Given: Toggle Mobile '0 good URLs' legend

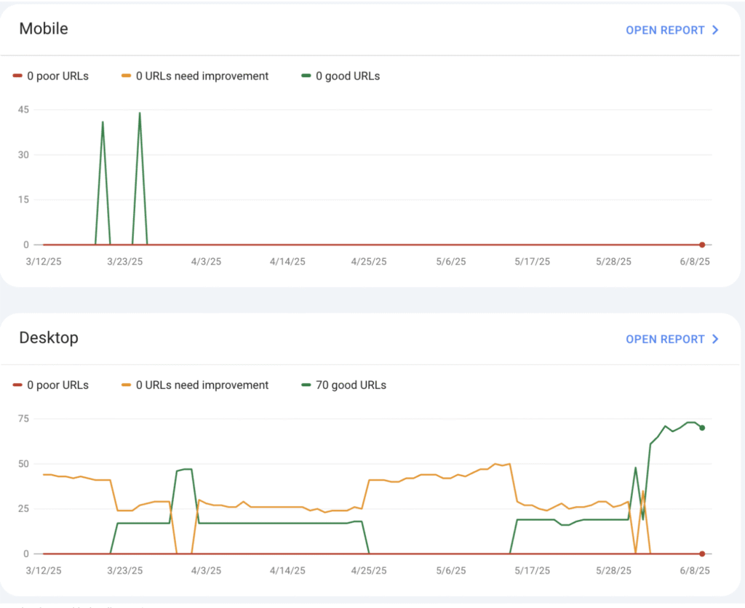Looking at the screenshot, I should pos(340,76).
